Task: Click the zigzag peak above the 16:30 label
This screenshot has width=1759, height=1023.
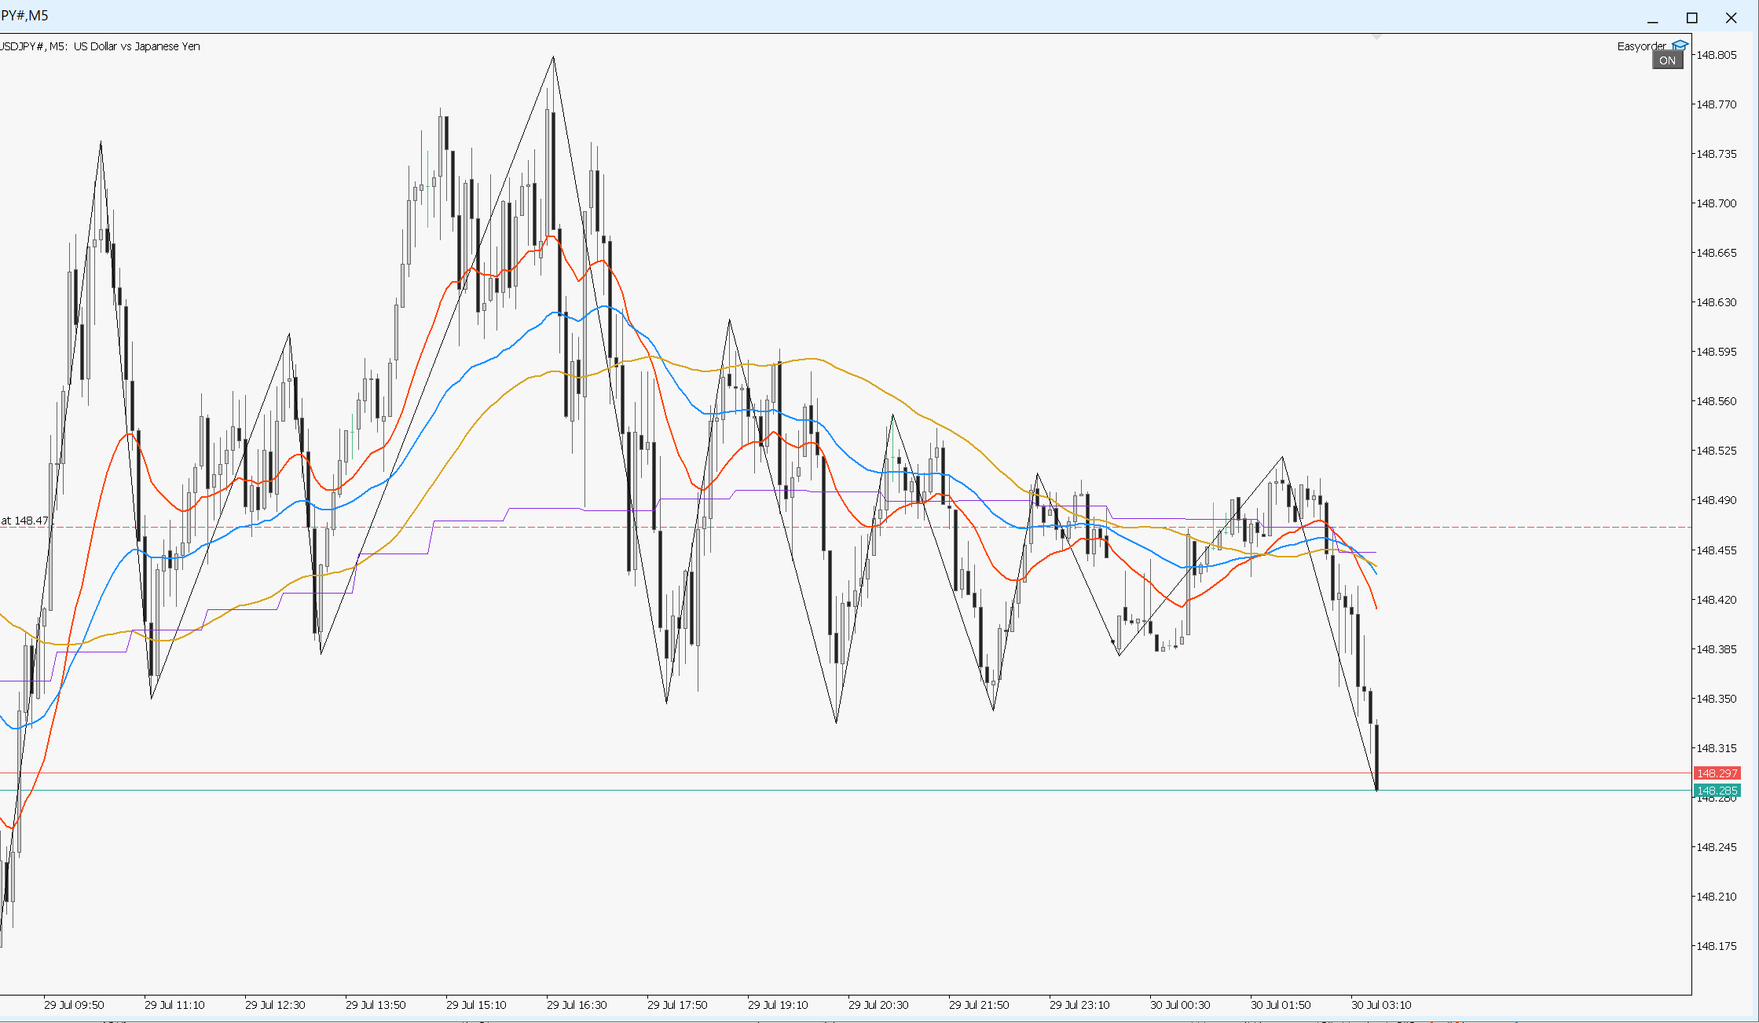Action: [x=553, y=57]
